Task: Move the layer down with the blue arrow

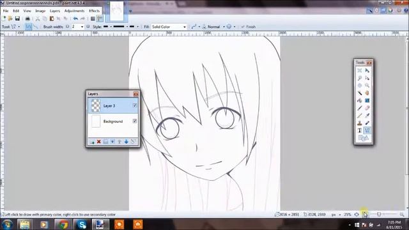Action: 127,142
